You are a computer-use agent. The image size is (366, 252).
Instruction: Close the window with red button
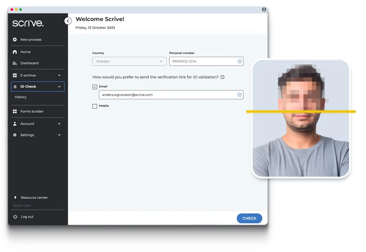pyautogui.click(x=12, y=10)
